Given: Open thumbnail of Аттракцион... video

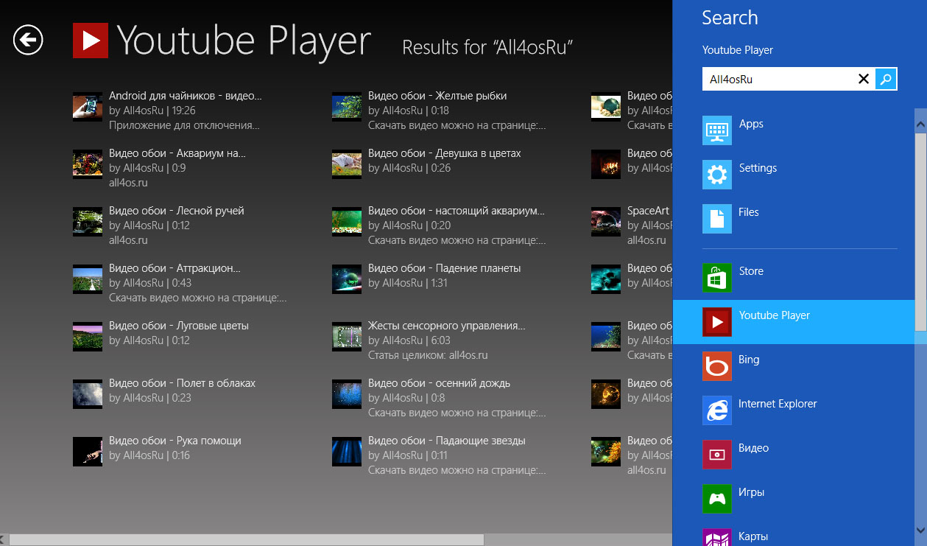Looking at the screenshot, I should (x=88, y=279).
